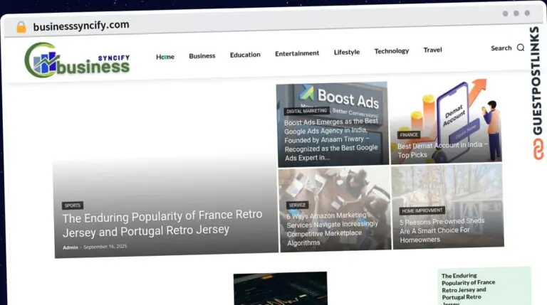Select Education in the navigation bar
This screenshot has width=547, height=305.
click(x=245, y=55)
